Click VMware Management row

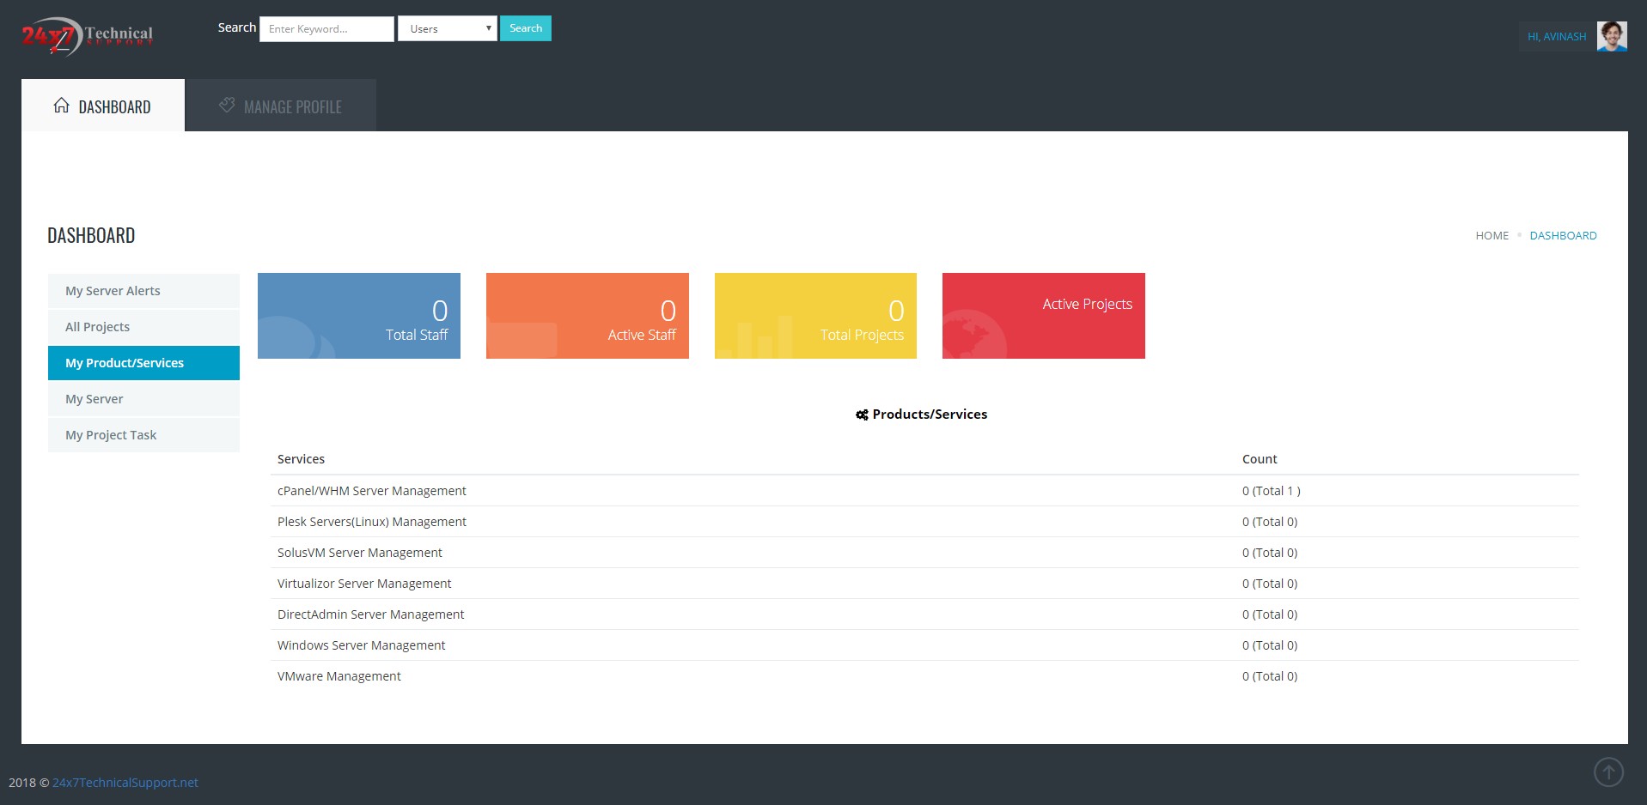click(924, 676)
